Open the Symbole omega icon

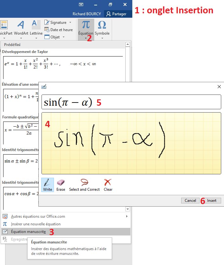102,25
